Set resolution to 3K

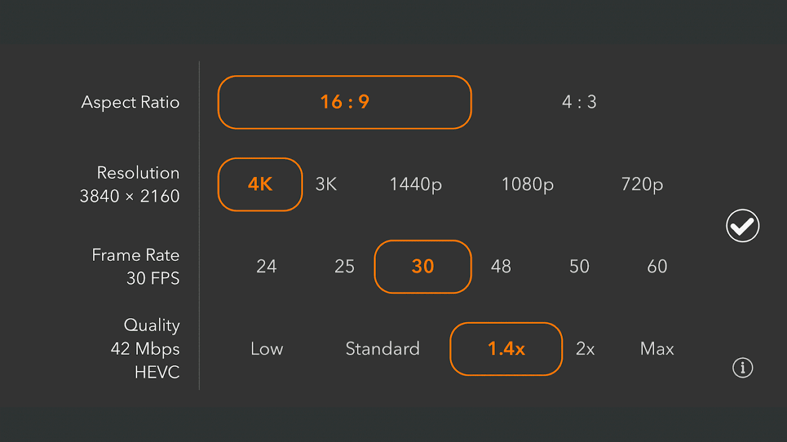[326, 185]
